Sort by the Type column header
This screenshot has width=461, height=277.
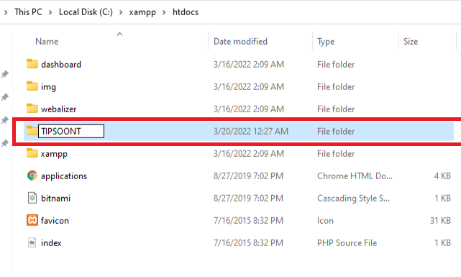coord(326,42)
